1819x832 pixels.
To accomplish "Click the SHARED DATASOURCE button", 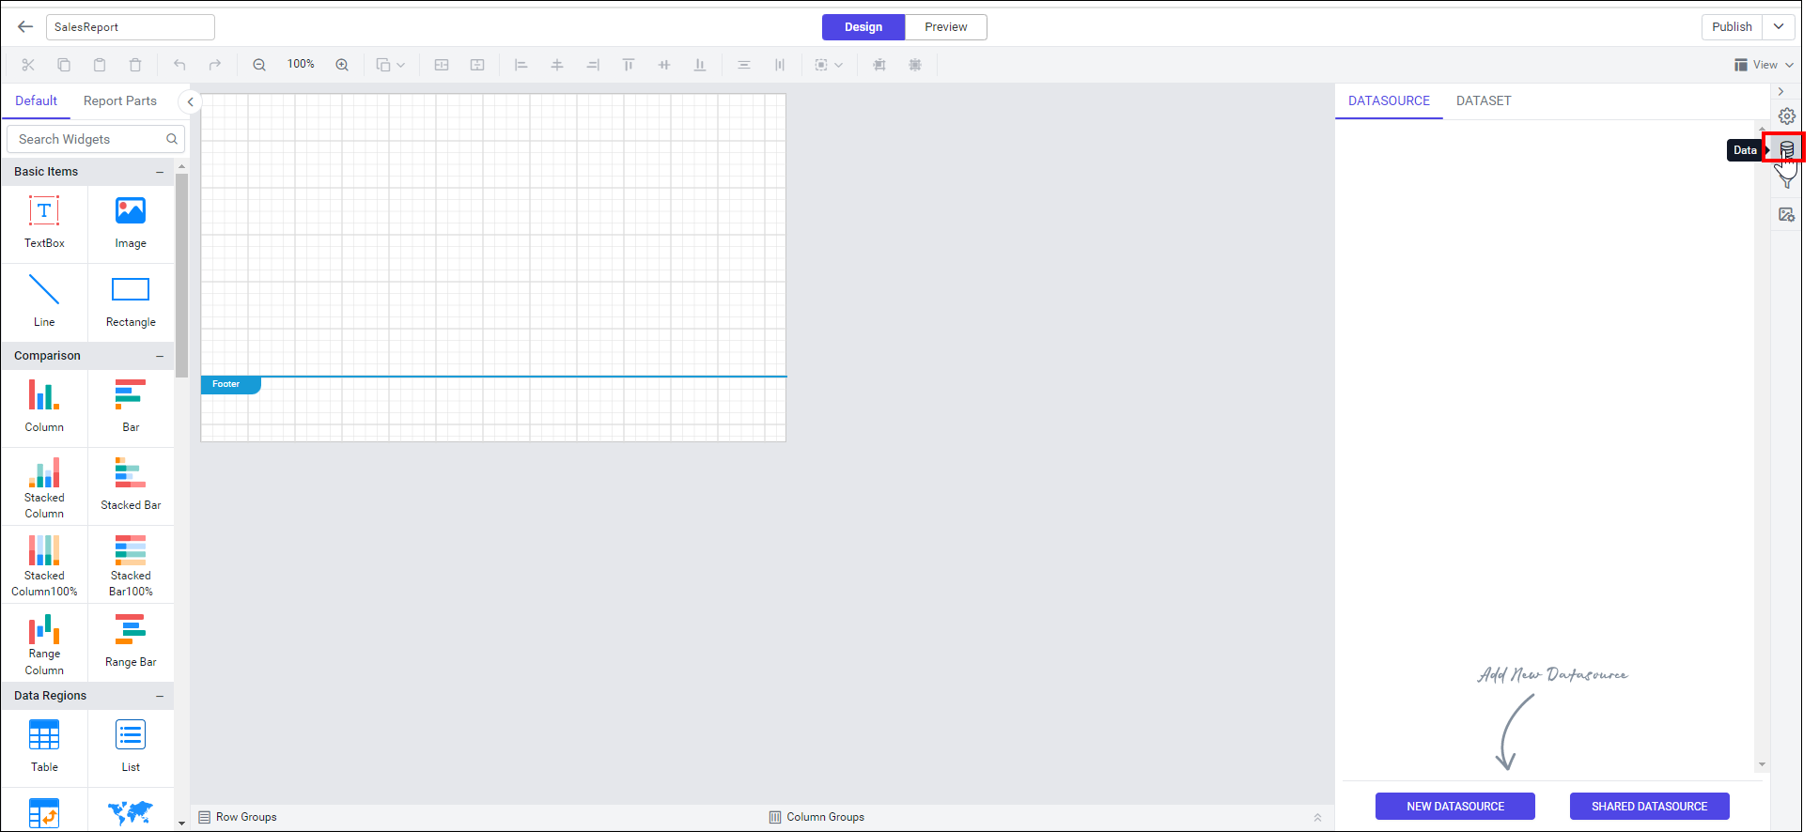I will 1649,807.
